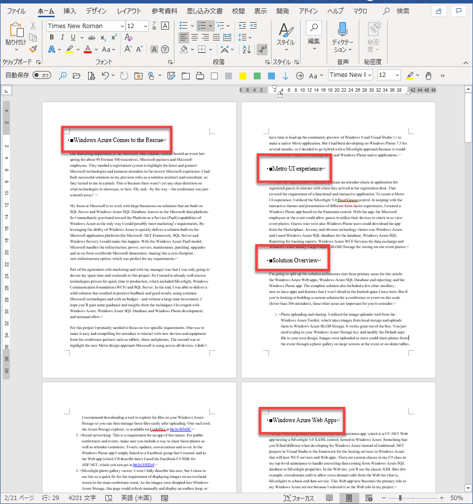Click the Clear All Formatting icon

[128, 37]
